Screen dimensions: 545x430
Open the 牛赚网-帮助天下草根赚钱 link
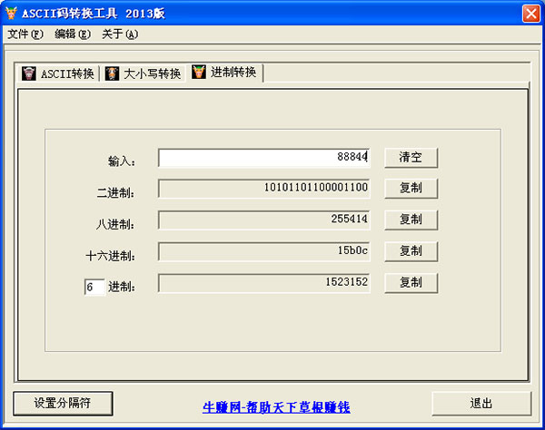tap(276, 407)
